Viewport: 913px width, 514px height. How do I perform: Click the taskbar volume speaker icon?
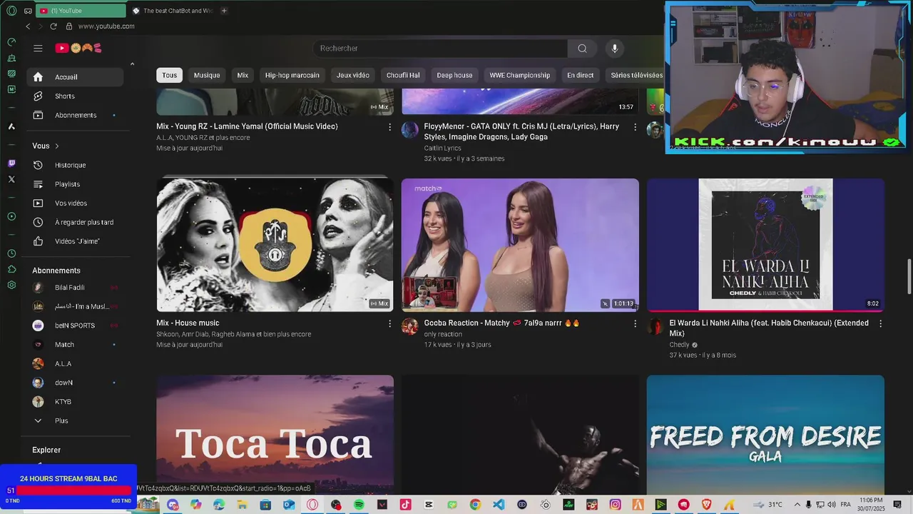point(832,505)
